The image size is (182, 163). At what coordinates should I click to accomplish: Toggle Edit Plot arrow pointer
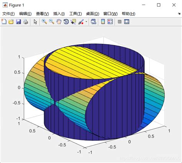[35, 22]
